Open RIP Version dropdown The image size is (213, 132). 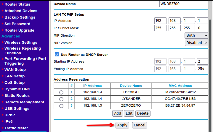point(197,43)
